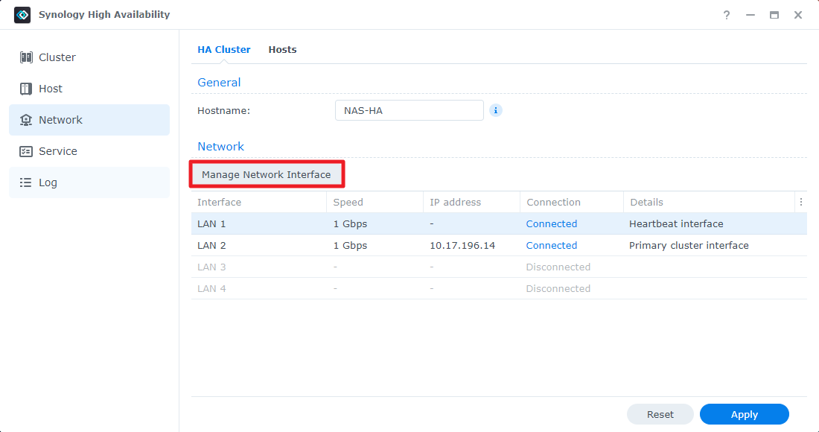Select the HA Cluster tab
The height and width of the screenshot is (432, 819).
coord(223,49)
